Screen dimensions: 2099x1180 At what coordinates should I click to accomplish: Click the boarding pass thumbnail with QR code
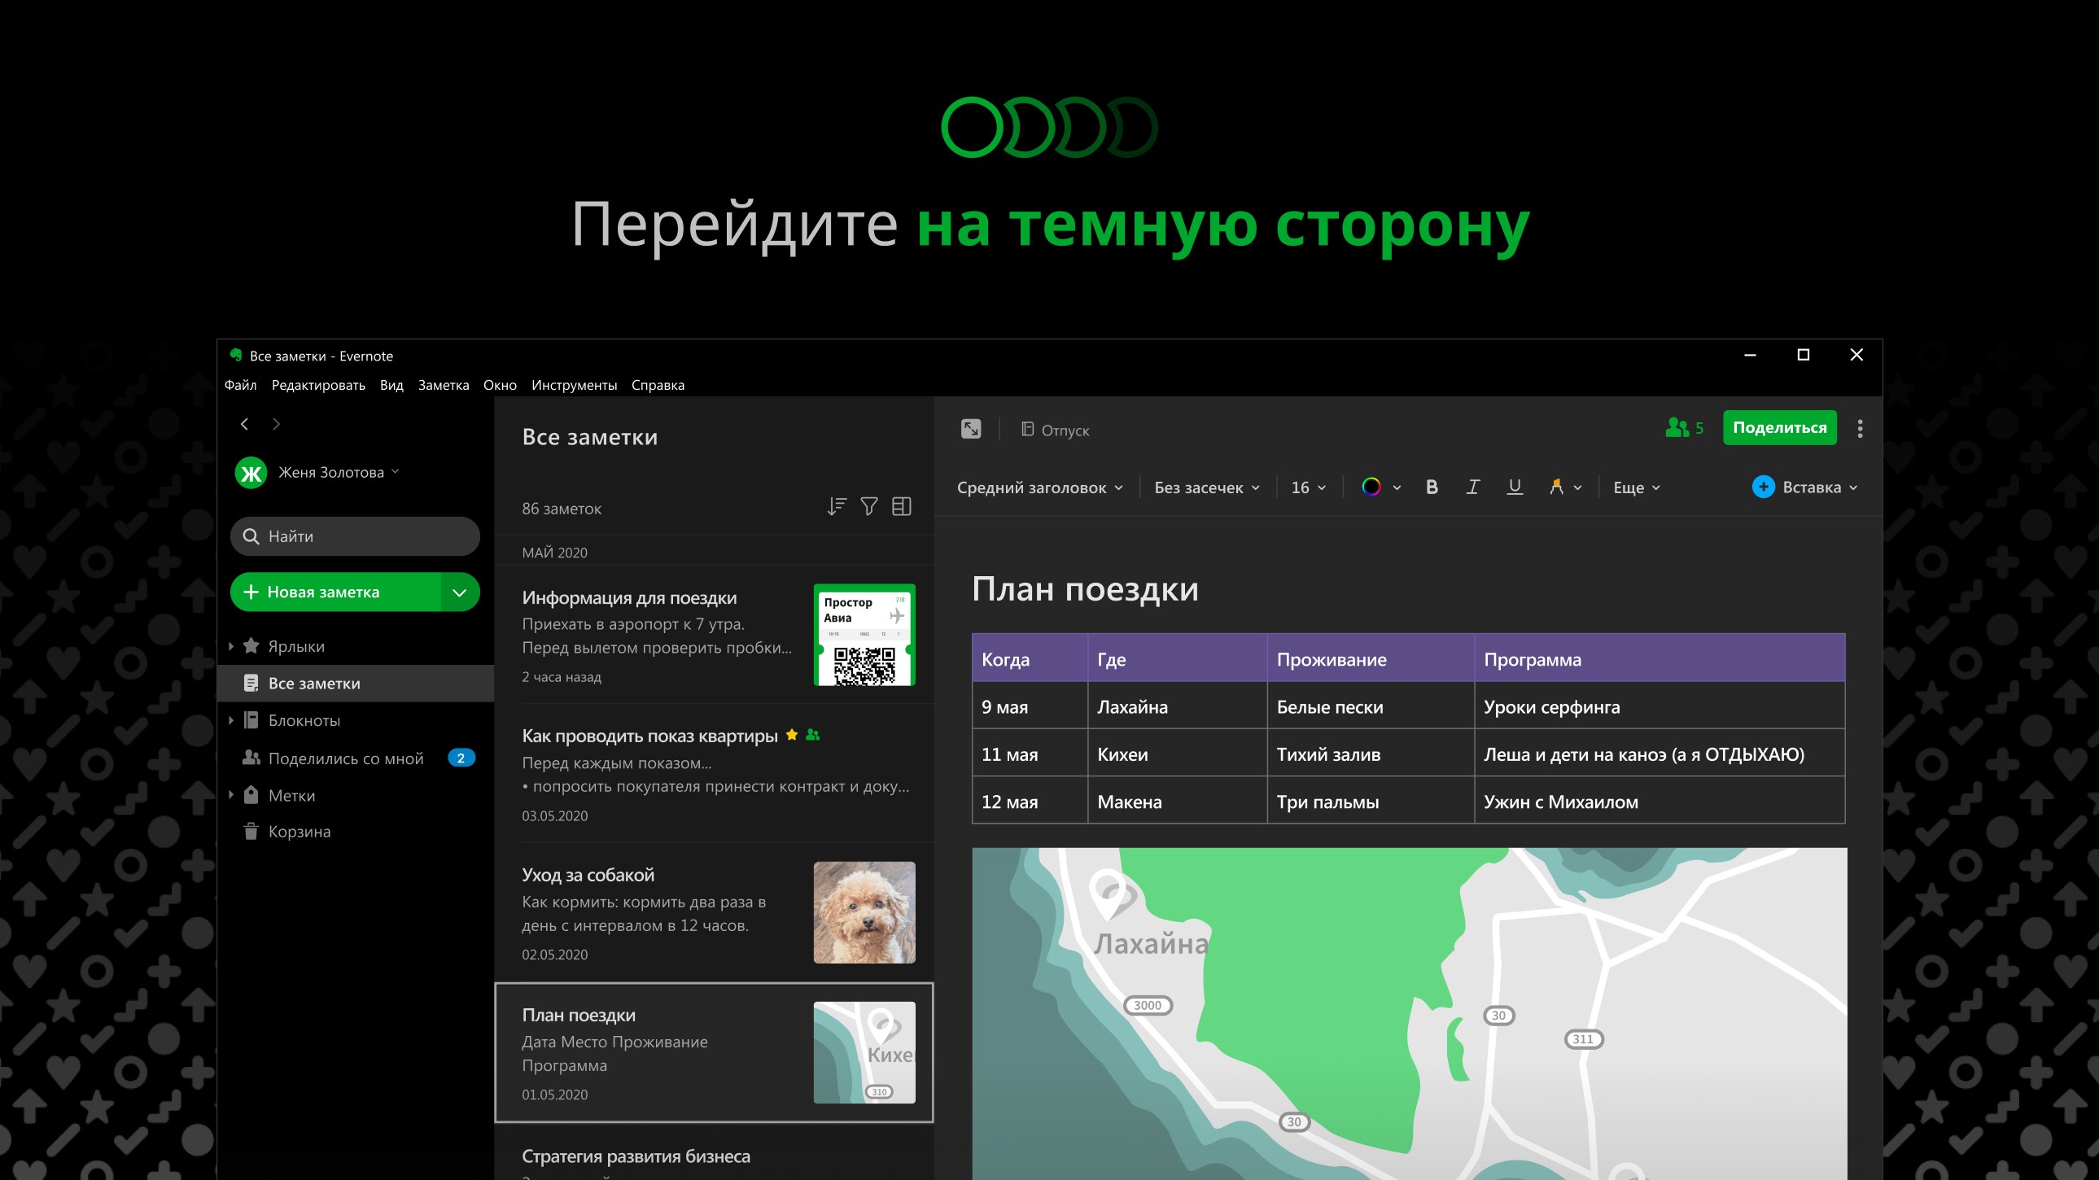(864, 635)
